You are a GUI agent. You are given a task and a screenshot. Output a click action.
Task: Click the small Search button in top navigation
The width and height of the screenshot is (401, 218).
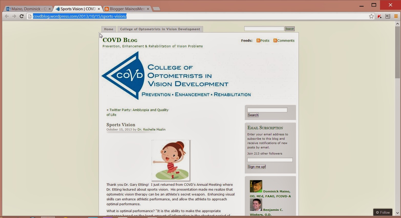click(x=290, y=29)
